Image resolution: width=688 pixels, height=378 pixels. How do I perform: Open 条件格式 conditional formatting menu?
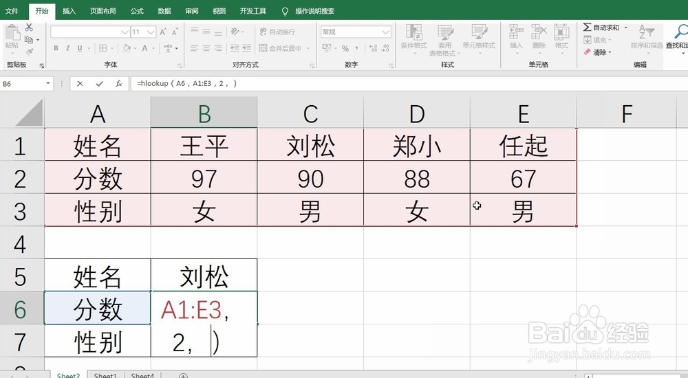pyautogui.click(x=413, y=38)
